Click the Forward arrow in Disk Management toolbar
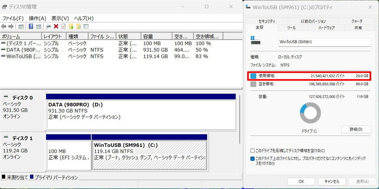Screen dimensions: 379x189 tap(11, 26)
